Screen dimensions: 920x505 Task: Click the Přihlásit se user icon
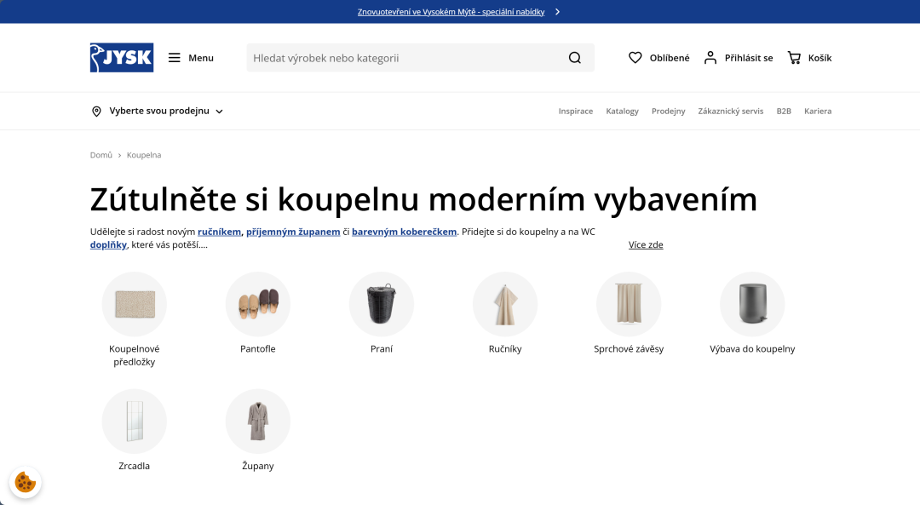710,58
